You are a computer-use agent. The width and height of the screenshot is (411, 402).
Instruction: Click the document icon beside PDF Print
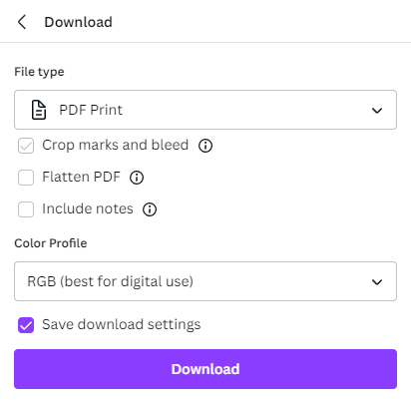39,110
